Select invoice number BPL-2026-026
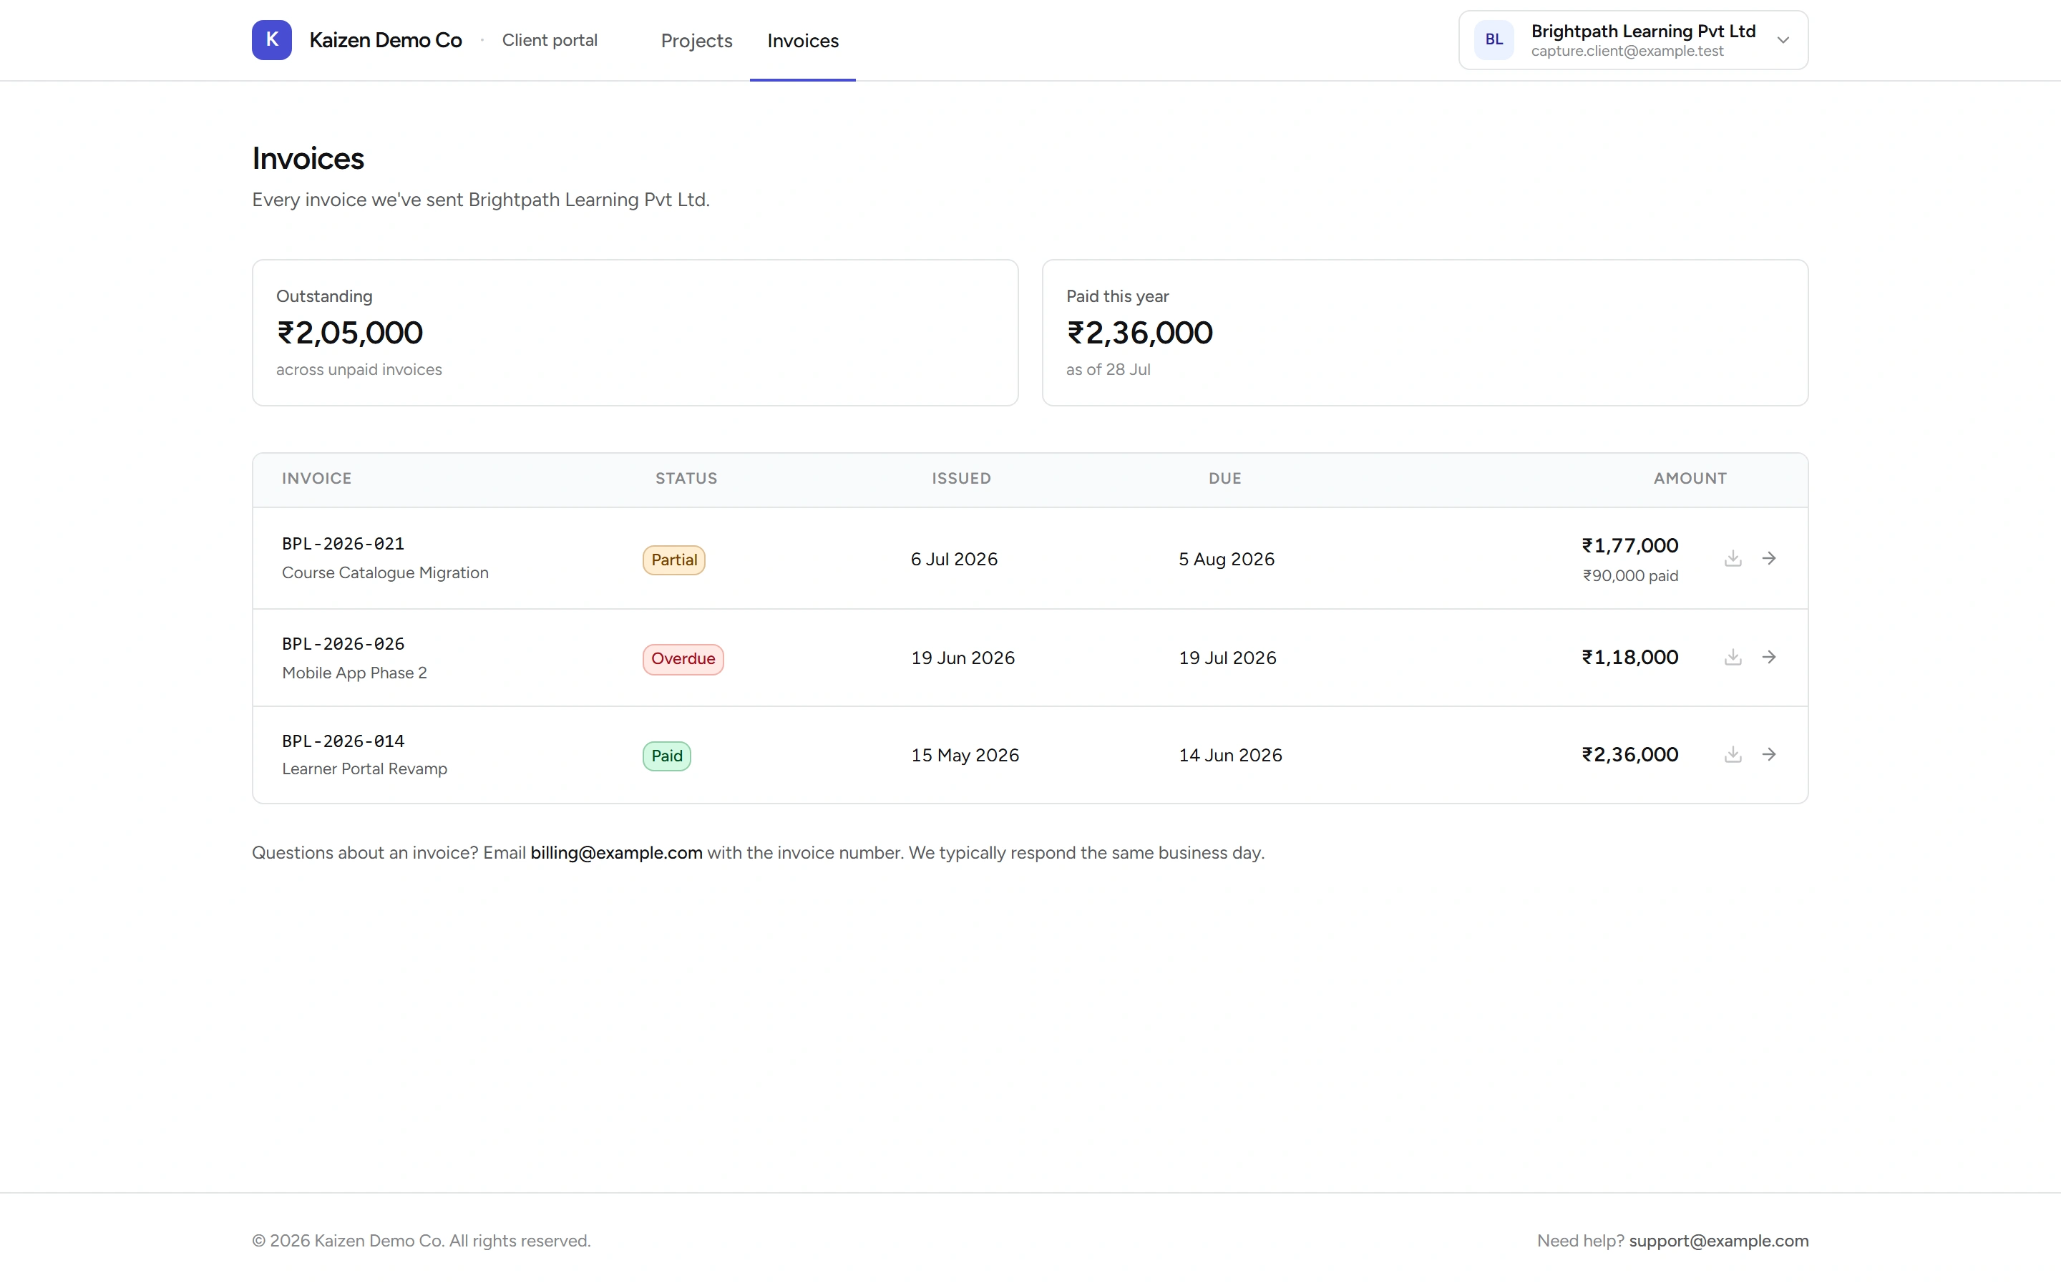This screenshot has height=1288, width=2061. [x=343, y=644]
